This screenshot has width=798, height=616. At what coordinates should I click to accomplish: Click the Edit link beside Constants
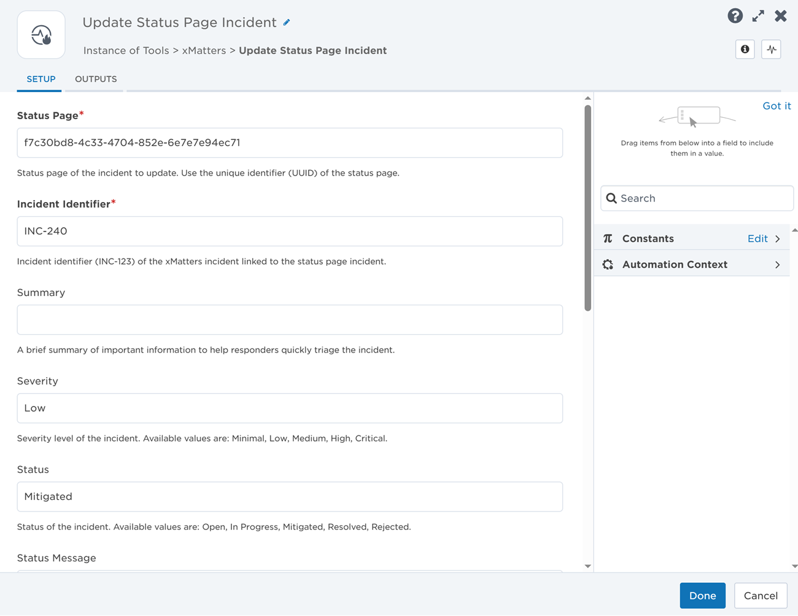757,239
